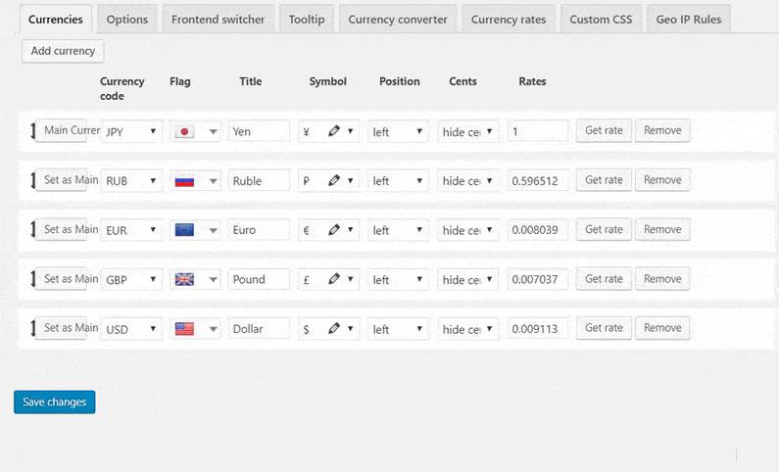Click the US flag icon in USD row
Screen dimensions: 779x472
click(x=183, y=329)
